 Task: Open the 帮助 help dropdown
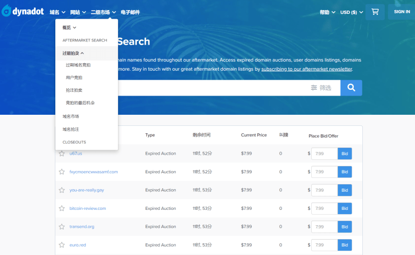click(327, 12)
